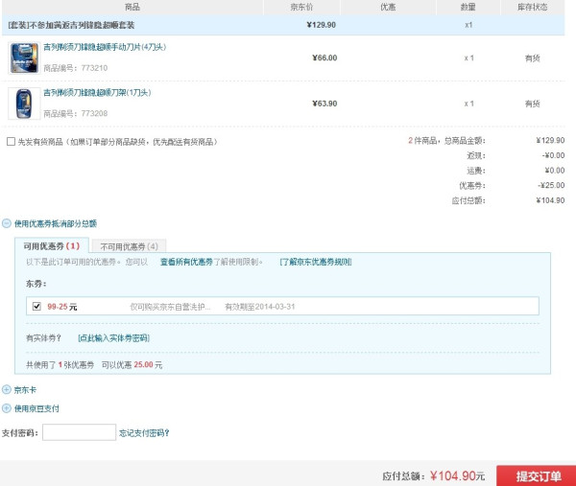
Task: Focus the 支付密码 input field
Action: [x=79, y=432]
